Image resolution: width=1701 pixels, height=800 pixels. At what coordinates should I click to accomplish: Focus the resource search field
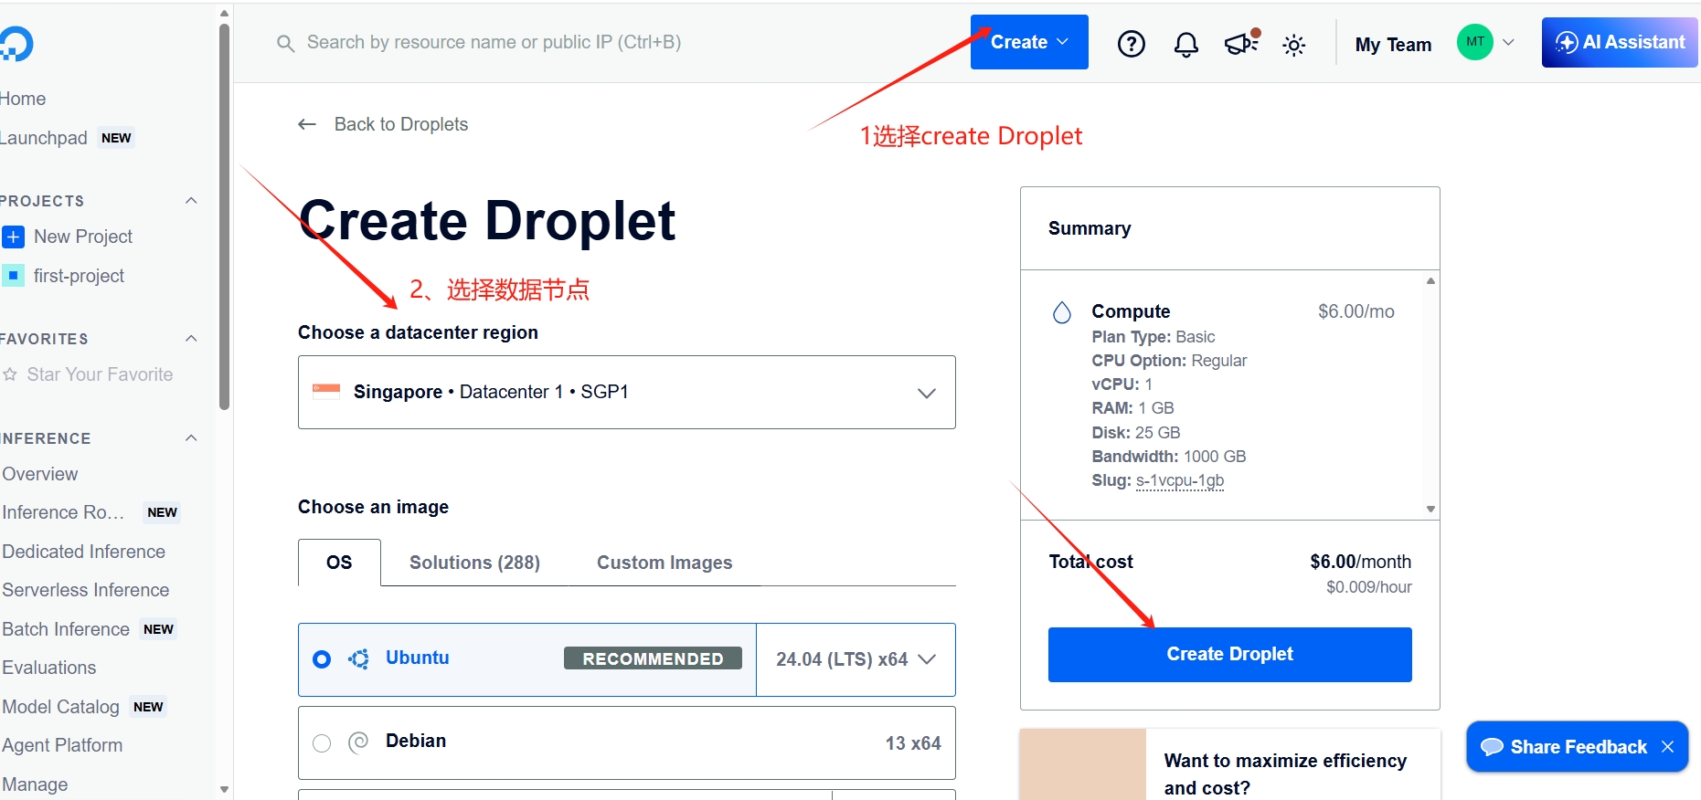[494, 42]
